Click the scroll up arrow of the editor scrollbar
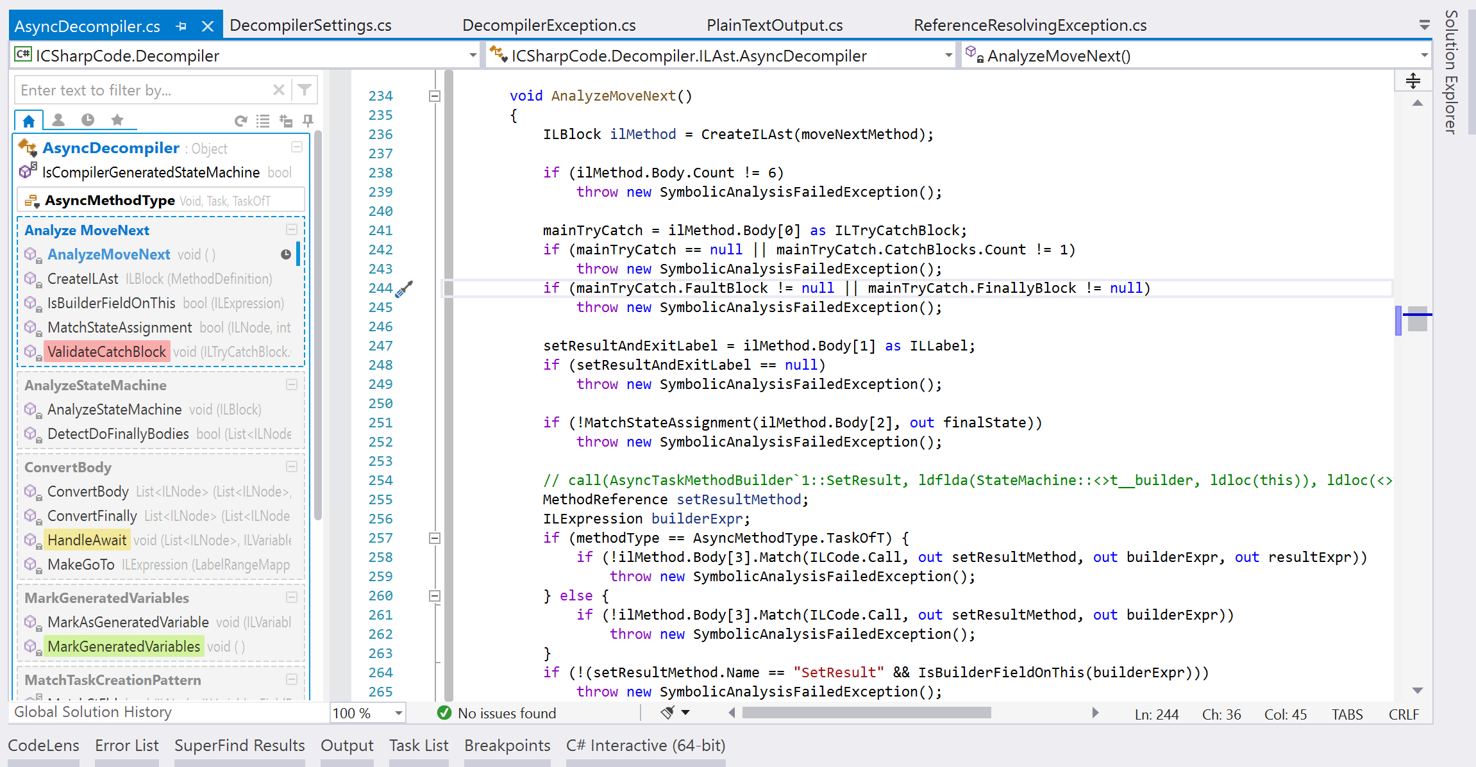The height and width of the screenshot is (767, 1476). point(1418,103)
